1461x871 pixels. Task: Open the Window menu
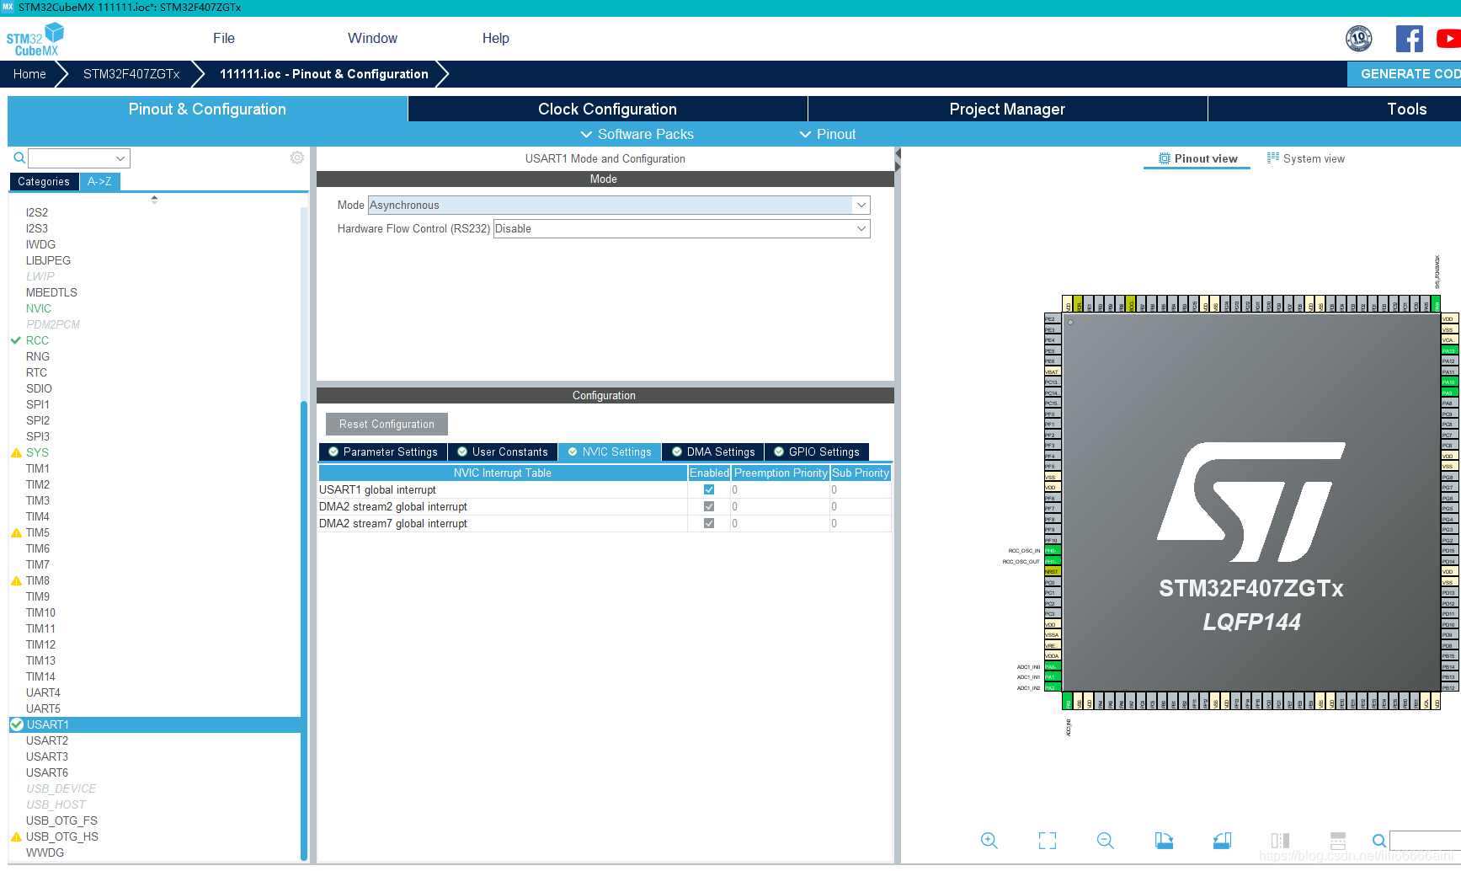372,38
